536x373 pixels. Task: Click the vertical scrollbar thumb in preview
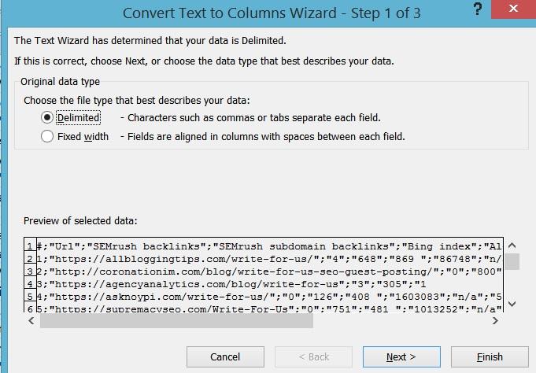(x=512, y=261)
